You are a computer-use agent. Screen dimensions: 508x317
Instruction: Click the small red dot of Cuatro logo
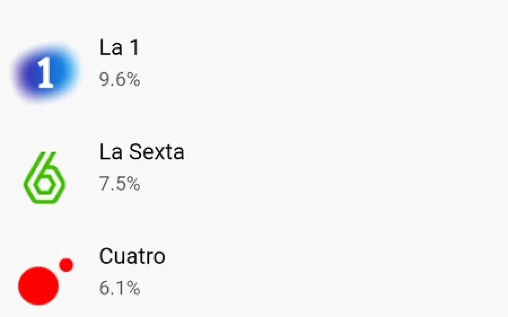click(x=66, y=265)
